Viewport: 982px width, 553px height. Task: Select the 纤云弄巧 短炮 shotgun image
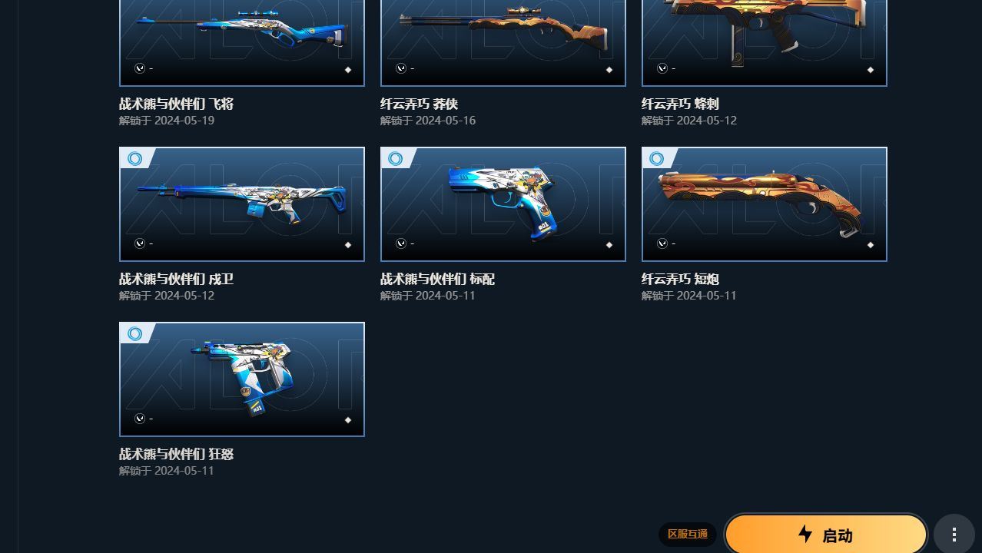tap(765, 204)
